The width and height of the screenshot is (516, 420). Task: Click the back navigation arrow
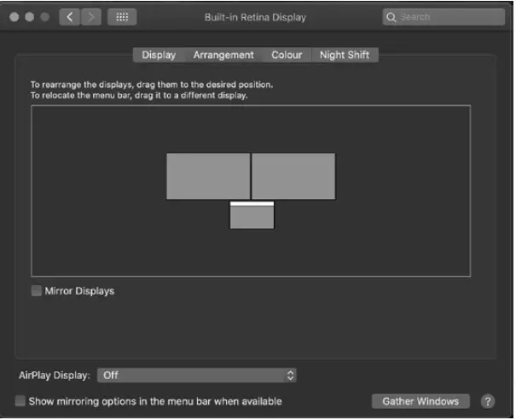coord(70,17)
